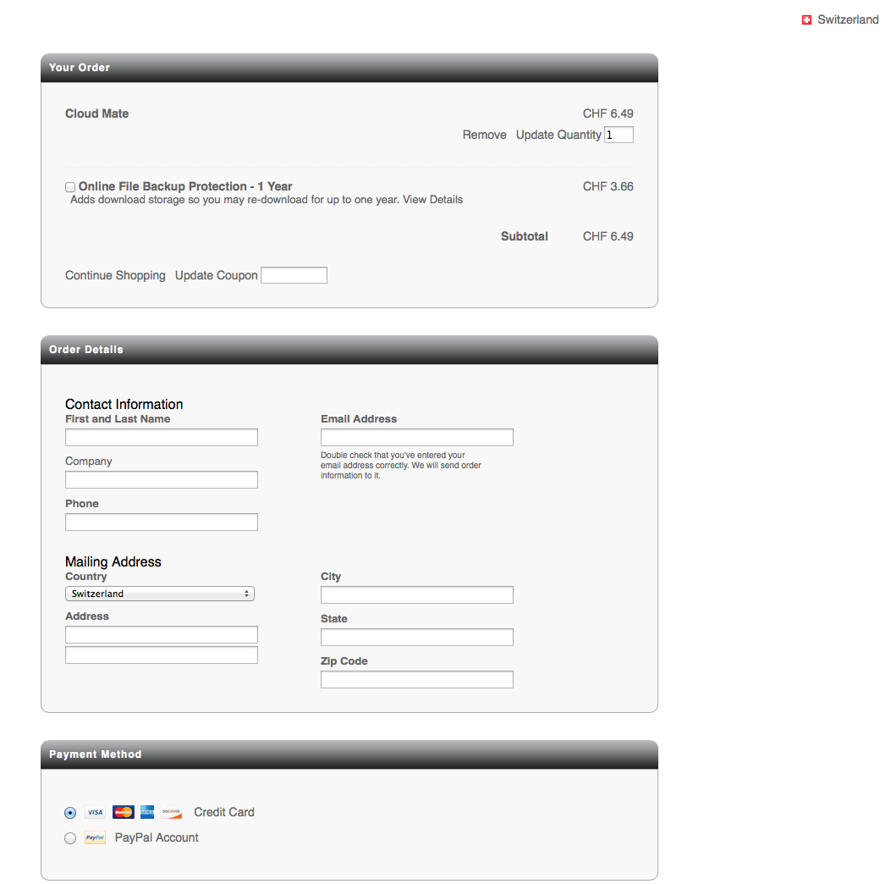The width and height of the screenshot is (891, 884).
Task: Choose PayPal Account radio button
Action: point(70,838)
